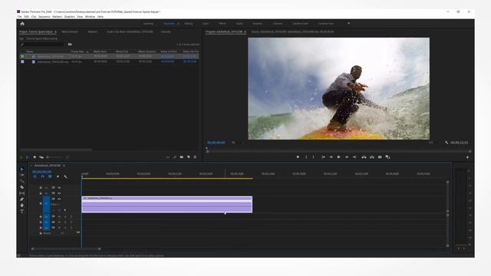
Task: Open timeline sequence tab menu
Action: click(64, 166)
